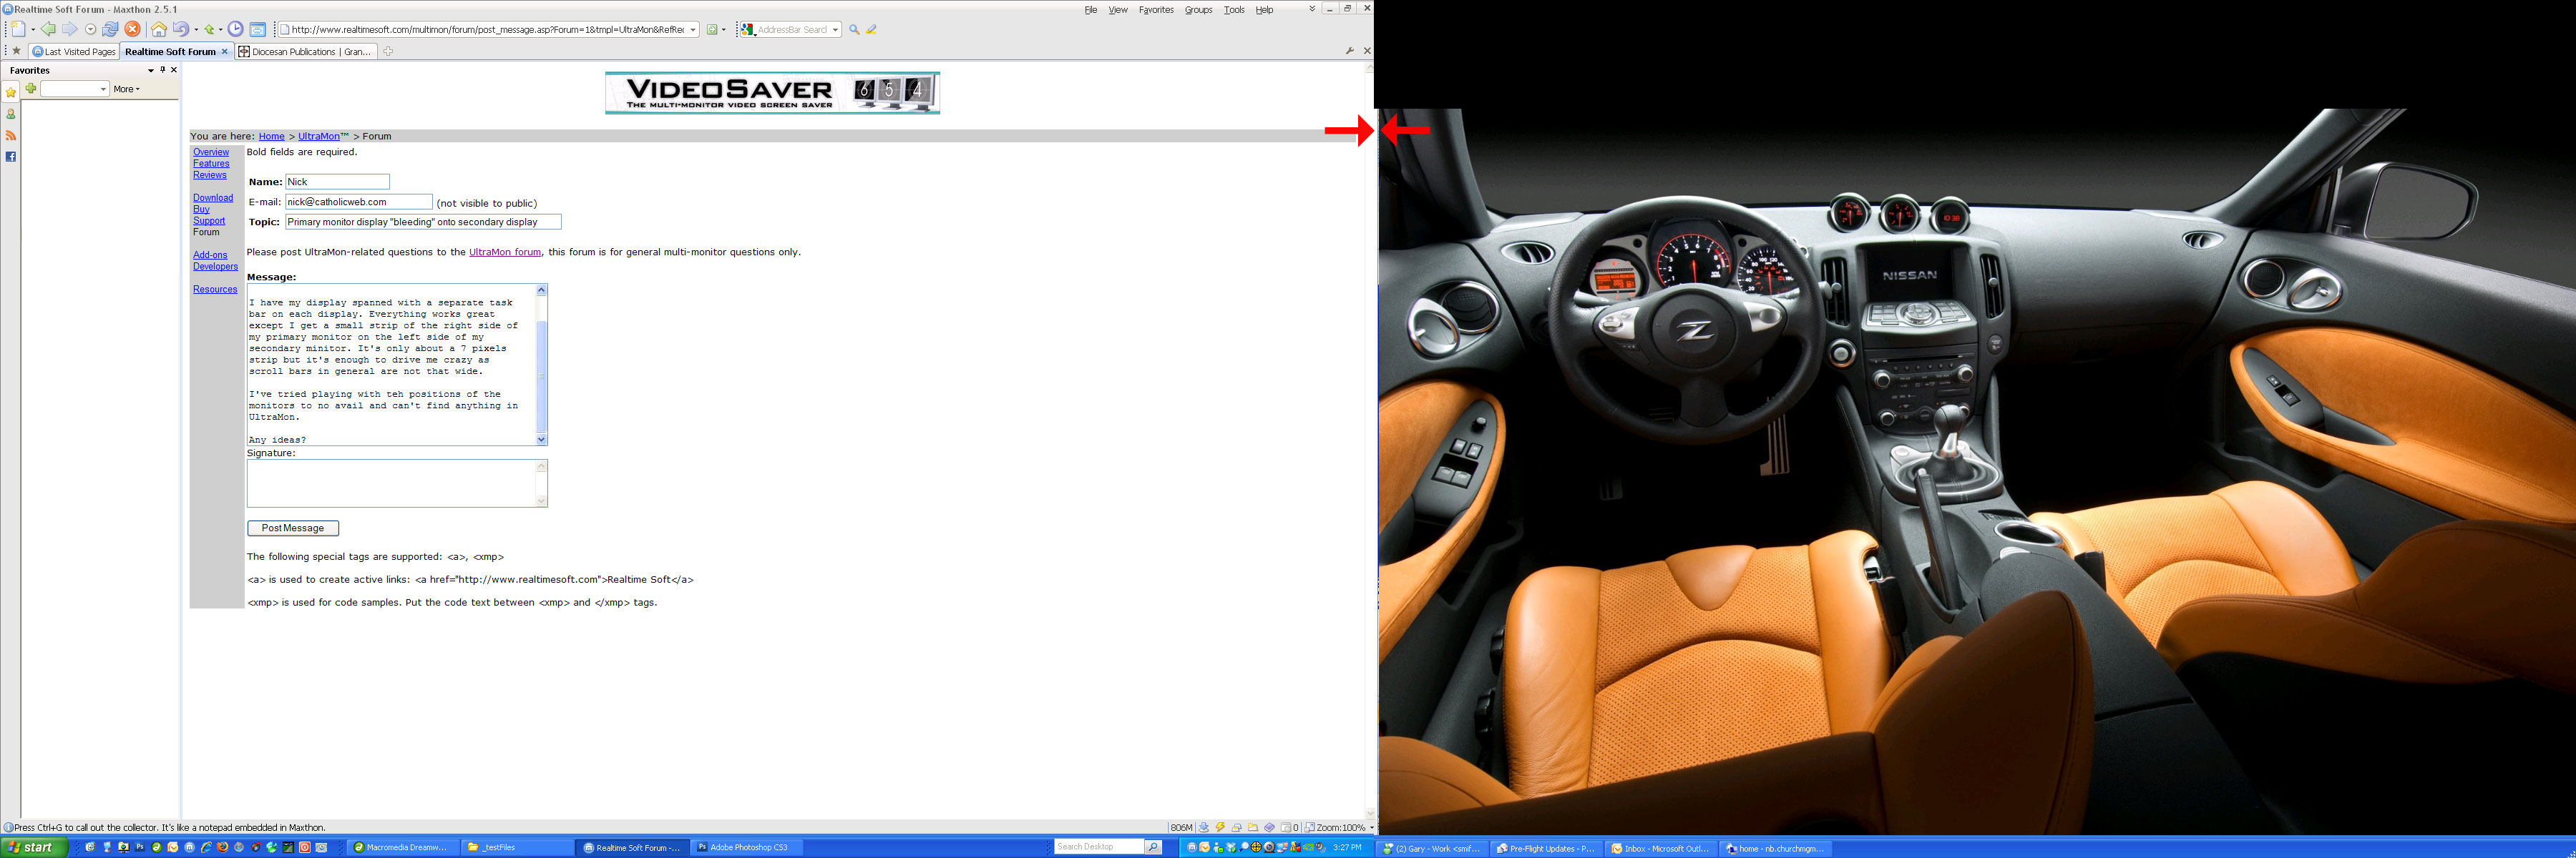The width and height of the screenshot is (2576, 858).
Task: Open the Favorites menu in menu bar
Action: coord(1156,10)
